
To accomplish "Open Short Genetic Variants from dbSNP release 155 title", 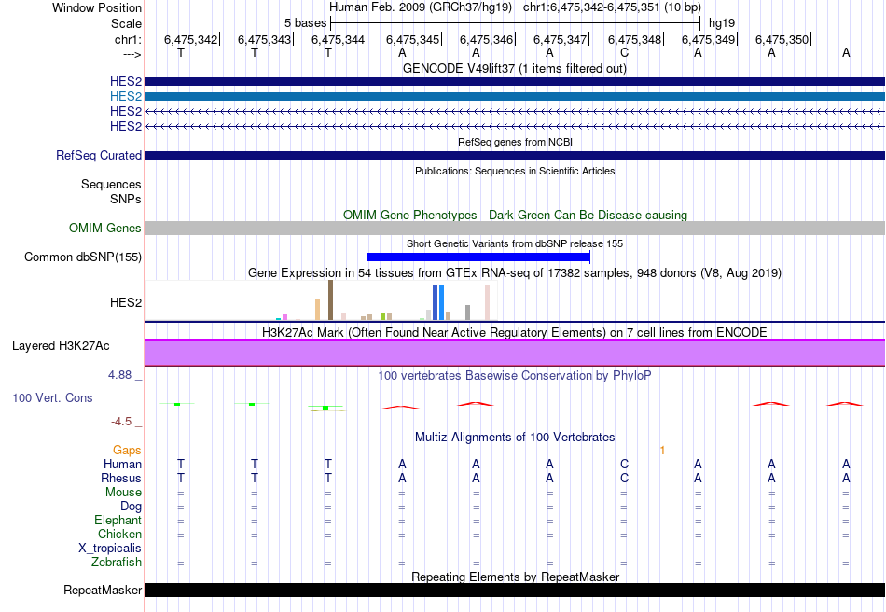I will click(515, 243).
